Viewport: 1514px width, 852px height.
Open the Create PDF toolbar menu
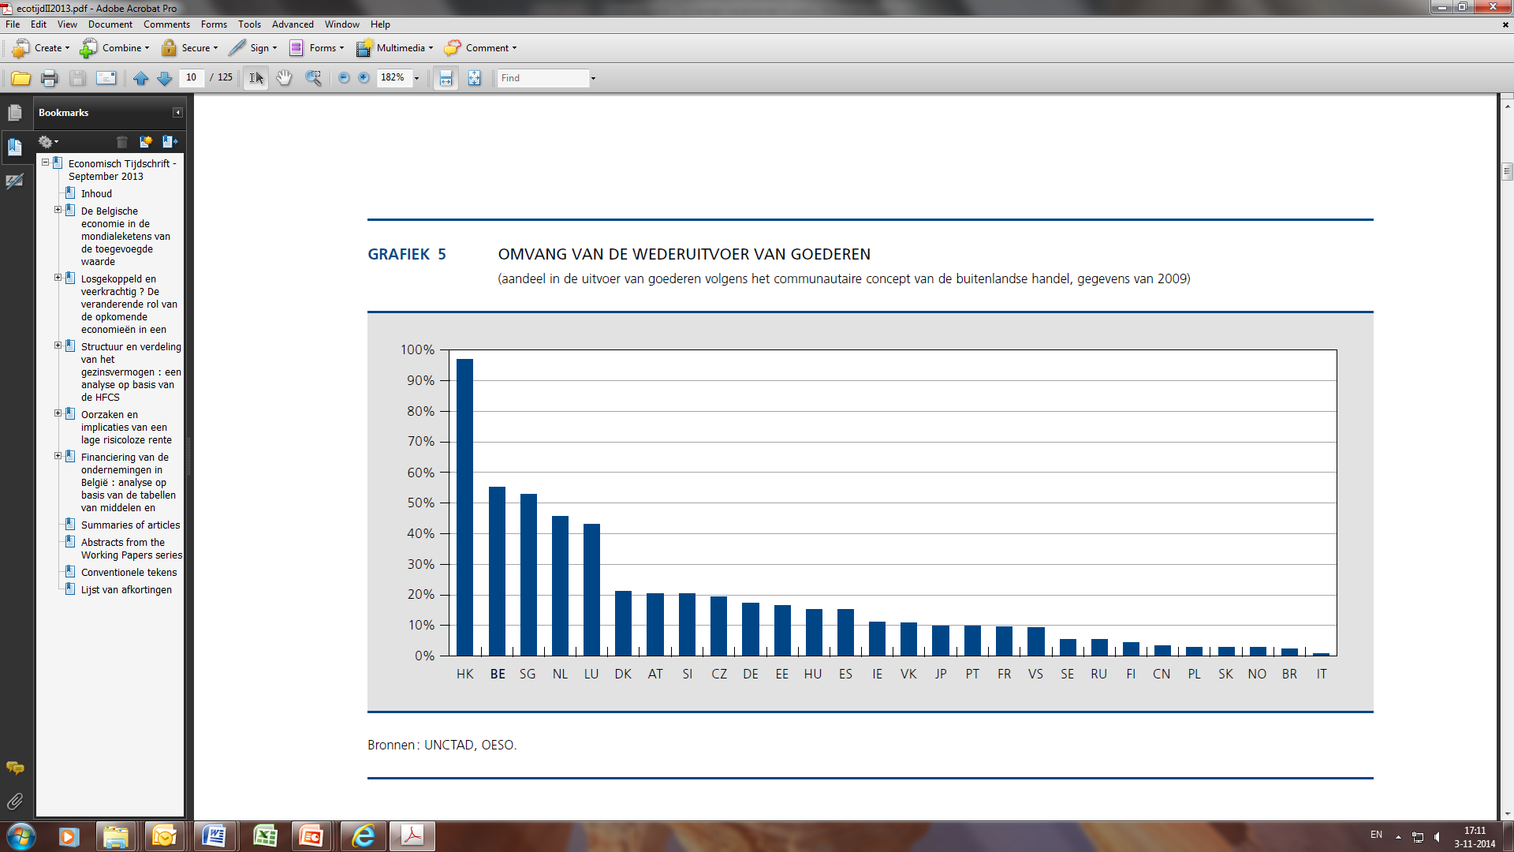(x=41, y=48)
